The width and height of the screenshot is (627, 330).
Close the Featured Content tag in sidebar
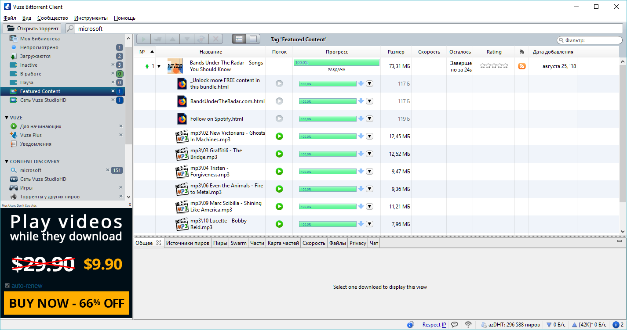[x=113, y=91]
